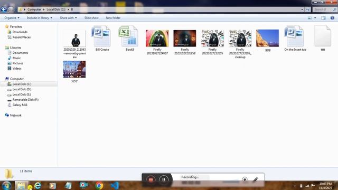The height and width of the screenshot is (190, 338).
Task: Open Music library
Action: click(16, 58)
